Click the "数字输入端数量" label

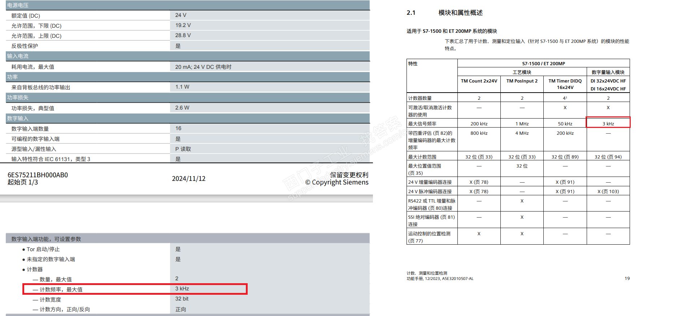[30, 129]
